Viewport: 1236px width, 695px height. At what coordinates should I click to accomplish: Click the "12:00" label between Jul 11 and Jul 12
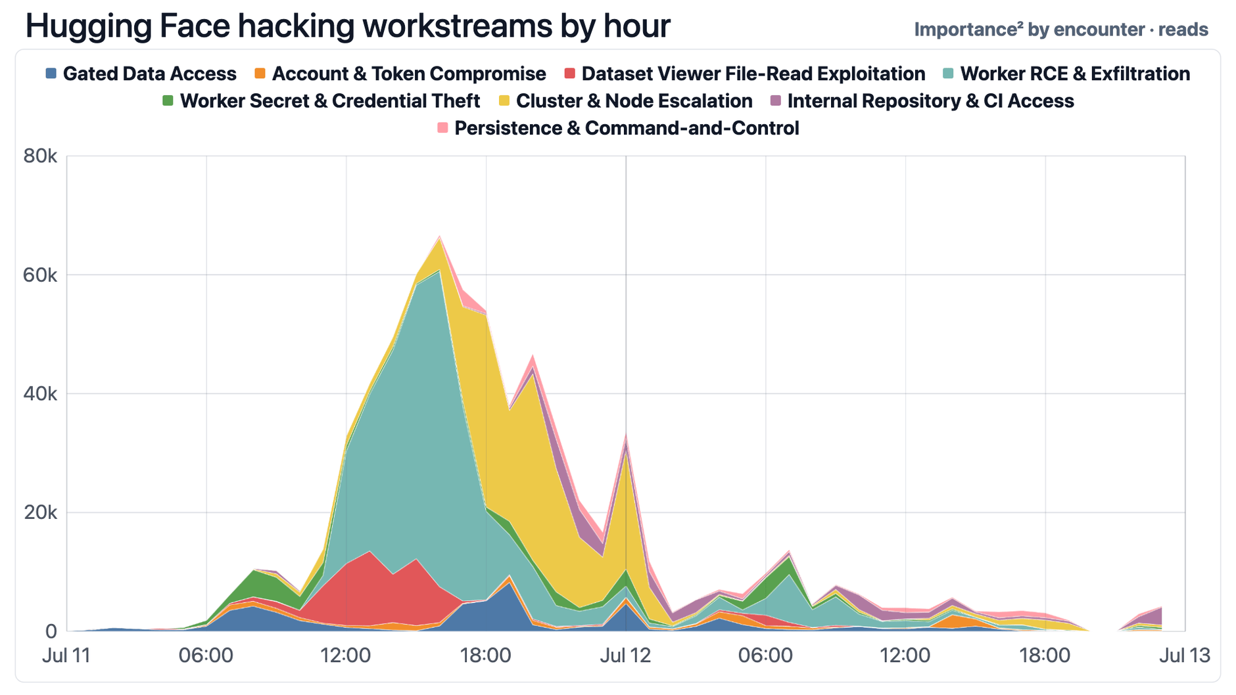click(x=346, y=656)
